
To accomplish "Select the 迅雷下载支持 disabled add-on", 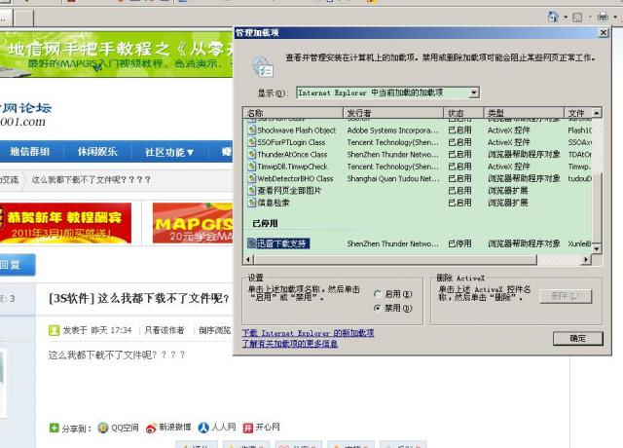I will point(282,243).
